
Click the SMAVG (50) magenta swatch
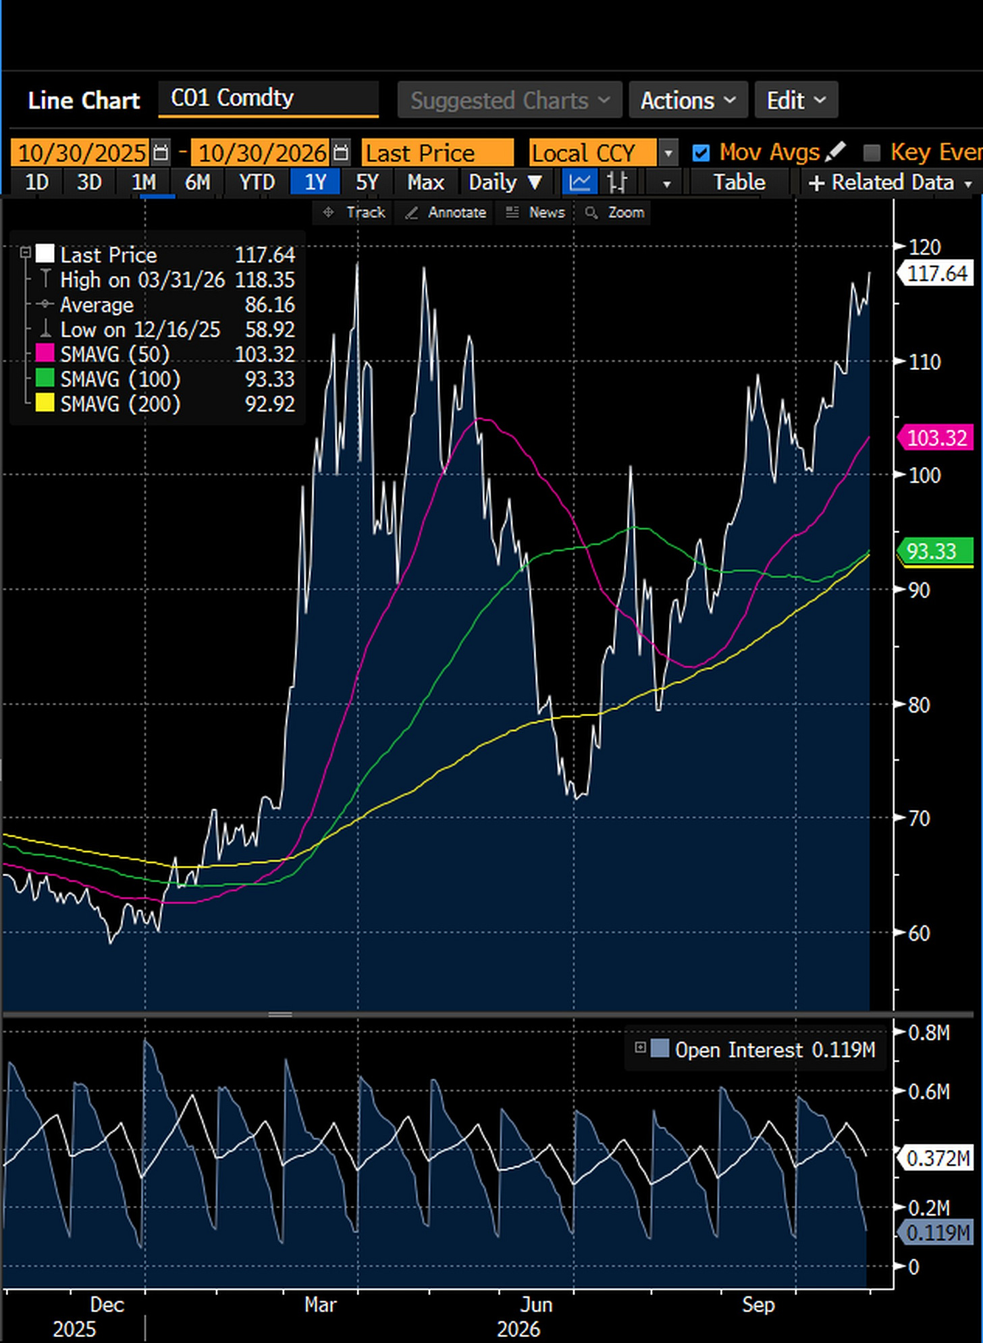(45, 353)
